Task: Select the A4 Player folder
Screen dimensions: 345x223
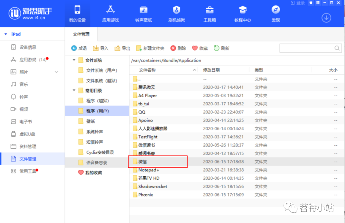Action: pos(237,96)
